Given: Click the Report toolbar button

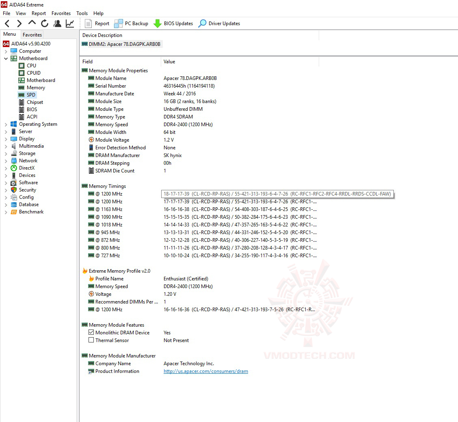Looking at the screenshot, I should point(97,24).
